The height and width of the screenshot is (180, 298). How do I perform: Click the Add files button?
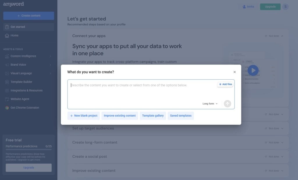coord(225,84)
